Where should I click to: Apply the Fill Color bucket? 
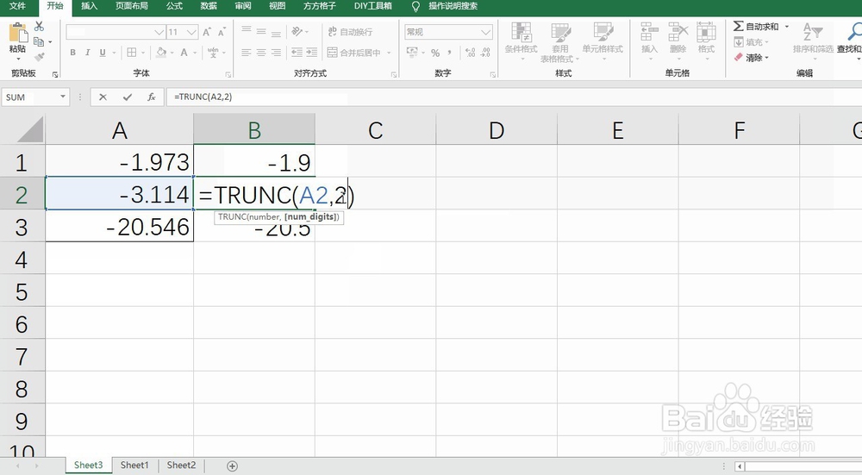(161, 53)
